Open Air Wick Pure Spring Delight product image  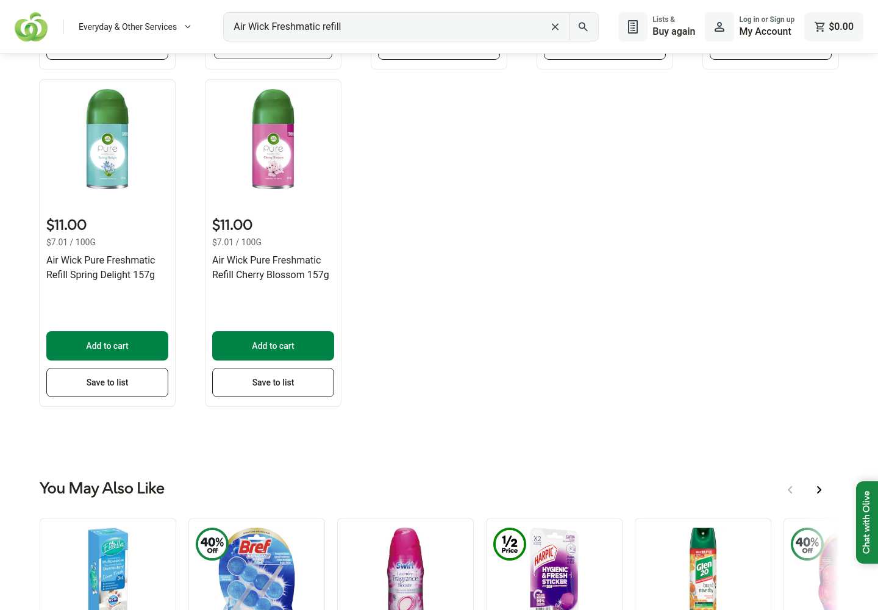[x=107, y=139]
